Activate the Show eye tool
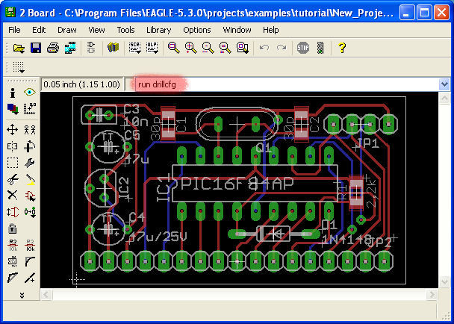 coord(30,92)
